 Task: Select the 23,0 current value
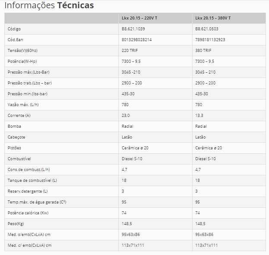126,116
